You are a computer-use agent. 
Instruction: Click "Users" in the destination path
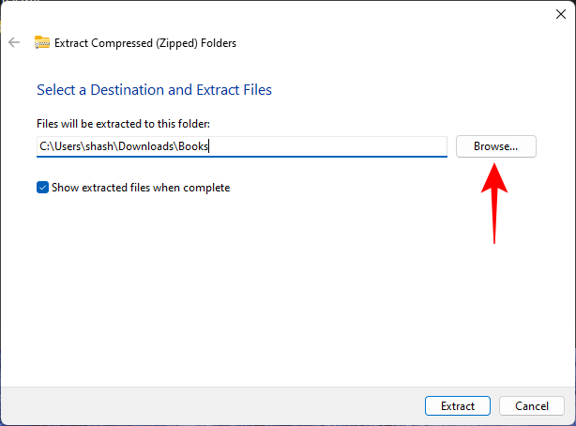tap(68, 146)
